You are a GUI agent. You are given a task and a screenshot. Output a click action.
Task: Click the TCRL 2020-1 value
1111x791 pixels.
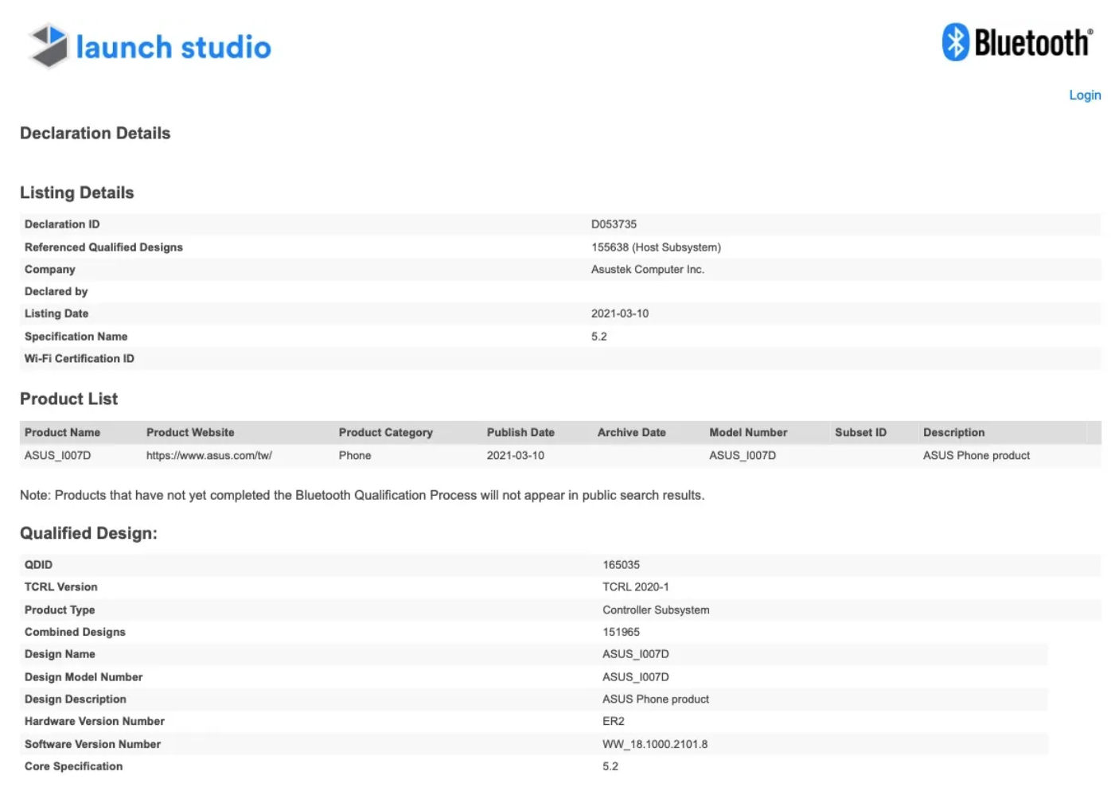pyautogui.click(x=635, y=586)
